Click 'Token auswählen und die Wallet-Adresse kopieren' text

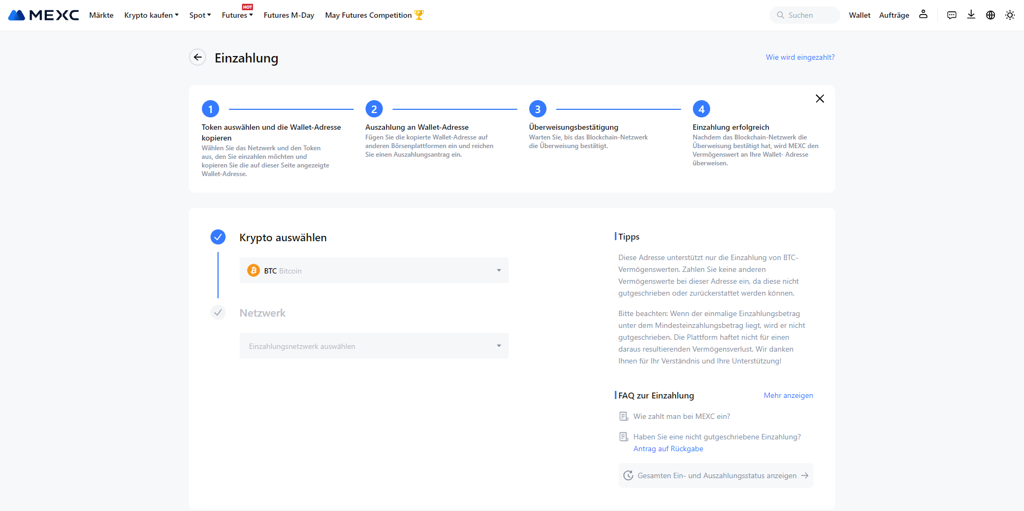pyautogui.click(x=271, y=132)
